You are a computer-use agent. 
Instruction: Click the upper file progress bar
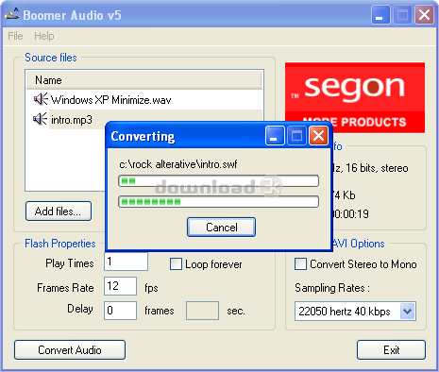point(218,181)
